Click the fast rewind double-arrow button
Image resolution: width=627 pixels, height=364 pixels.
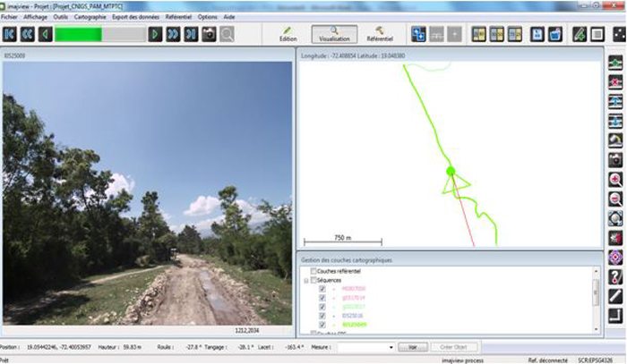27,34
